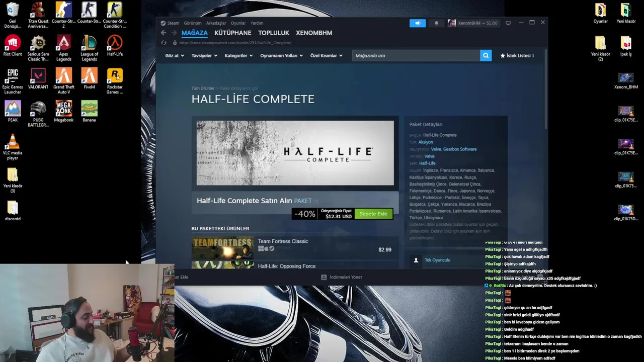Select PUBG BATTLEGROUNDS desktop icon
Image resolution: width=644 pixels, height=362 pixels.
[x=38, y=114]
